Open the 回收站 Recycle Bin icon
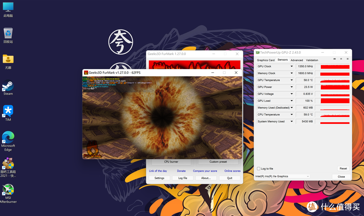 click(x=8, y=35)
